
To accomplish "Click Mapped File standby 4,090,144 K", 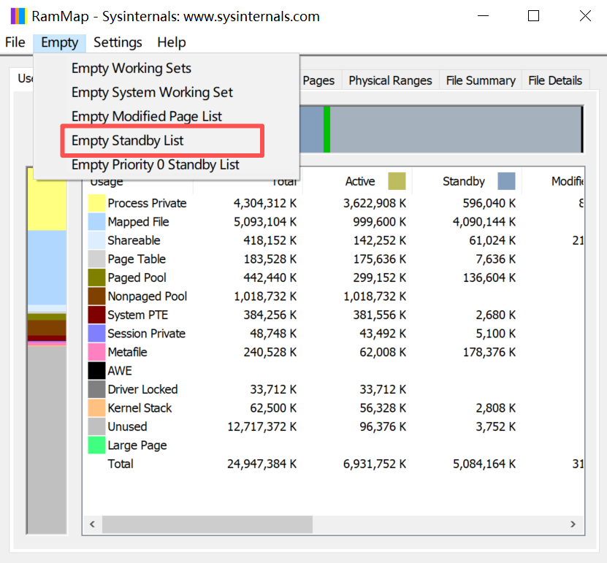I will point(484,222).
